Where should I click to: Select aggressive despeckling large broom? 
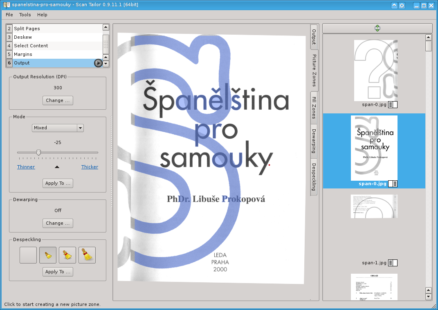pyautogui.click(x=87, y=255)
